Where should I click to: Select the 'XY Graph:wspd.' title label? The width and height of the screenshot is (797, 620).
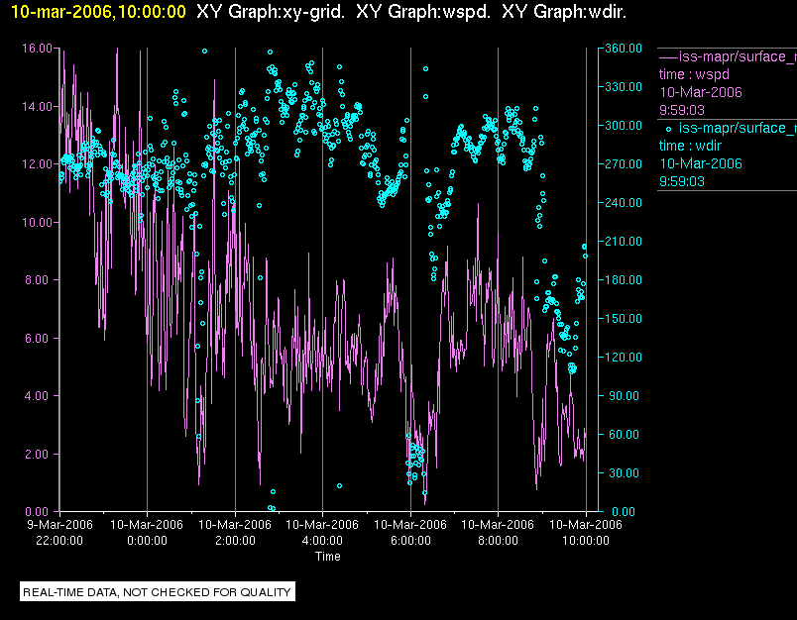(424, 12)
